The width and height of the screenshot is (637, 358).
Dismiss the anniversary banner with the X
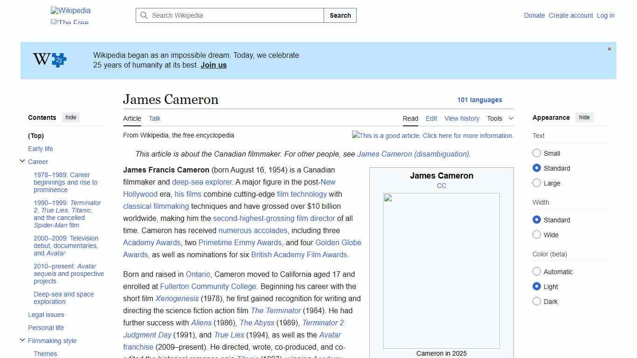pyautogui.click(x=609, y=48)
